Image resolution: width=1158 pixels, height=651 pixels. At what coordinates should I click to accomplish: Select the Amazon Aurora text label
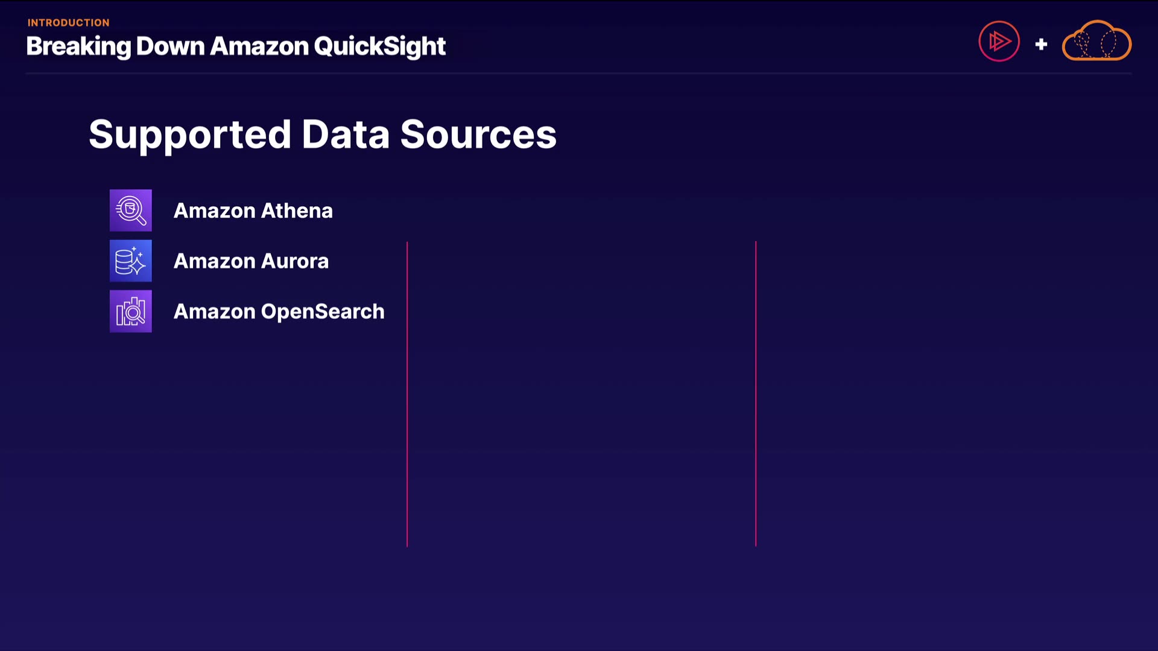[251, 261]
